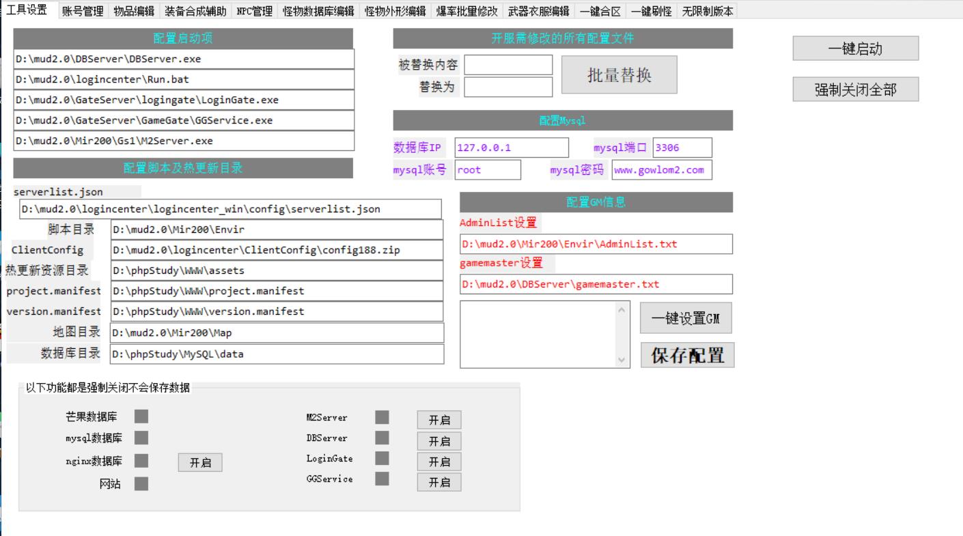Click the 地图目录 path field

click(x=277, y=333)
